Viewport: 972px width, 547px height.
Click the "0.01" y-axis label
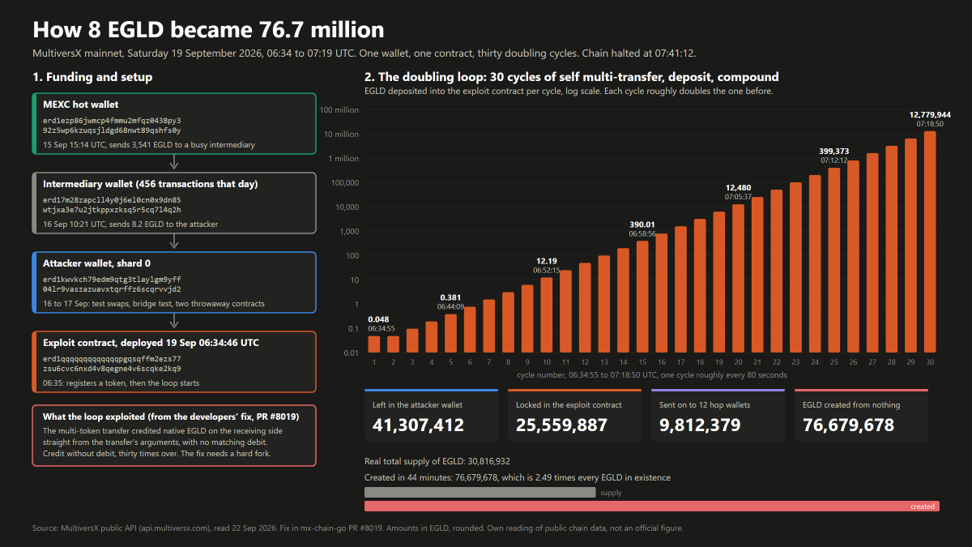click(x=351, y=353)
